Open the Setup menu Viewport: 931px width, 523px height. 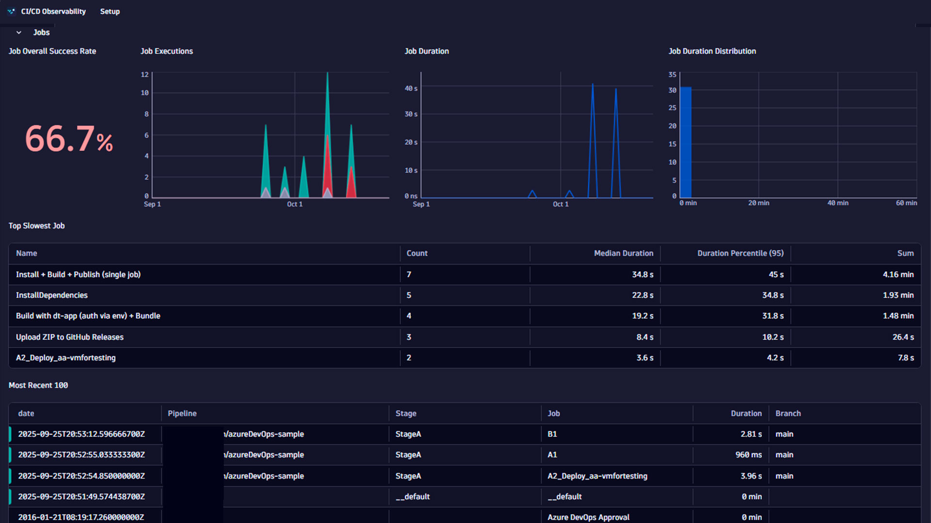110,11
